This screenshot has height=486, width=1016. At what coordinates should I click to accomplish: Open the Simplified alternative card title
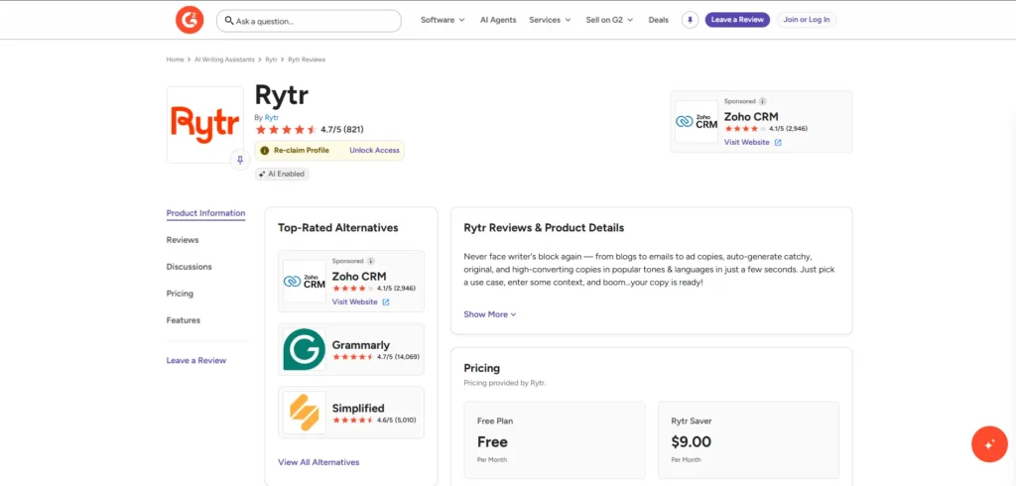(x=358, y=409)
